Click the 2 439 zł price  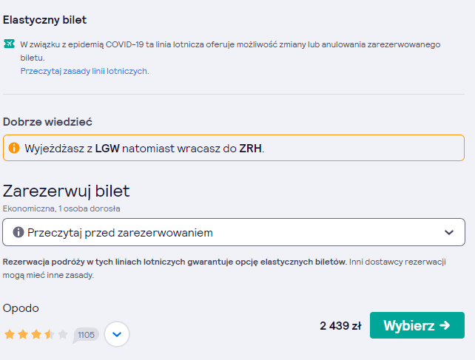(x=340, y=326)
